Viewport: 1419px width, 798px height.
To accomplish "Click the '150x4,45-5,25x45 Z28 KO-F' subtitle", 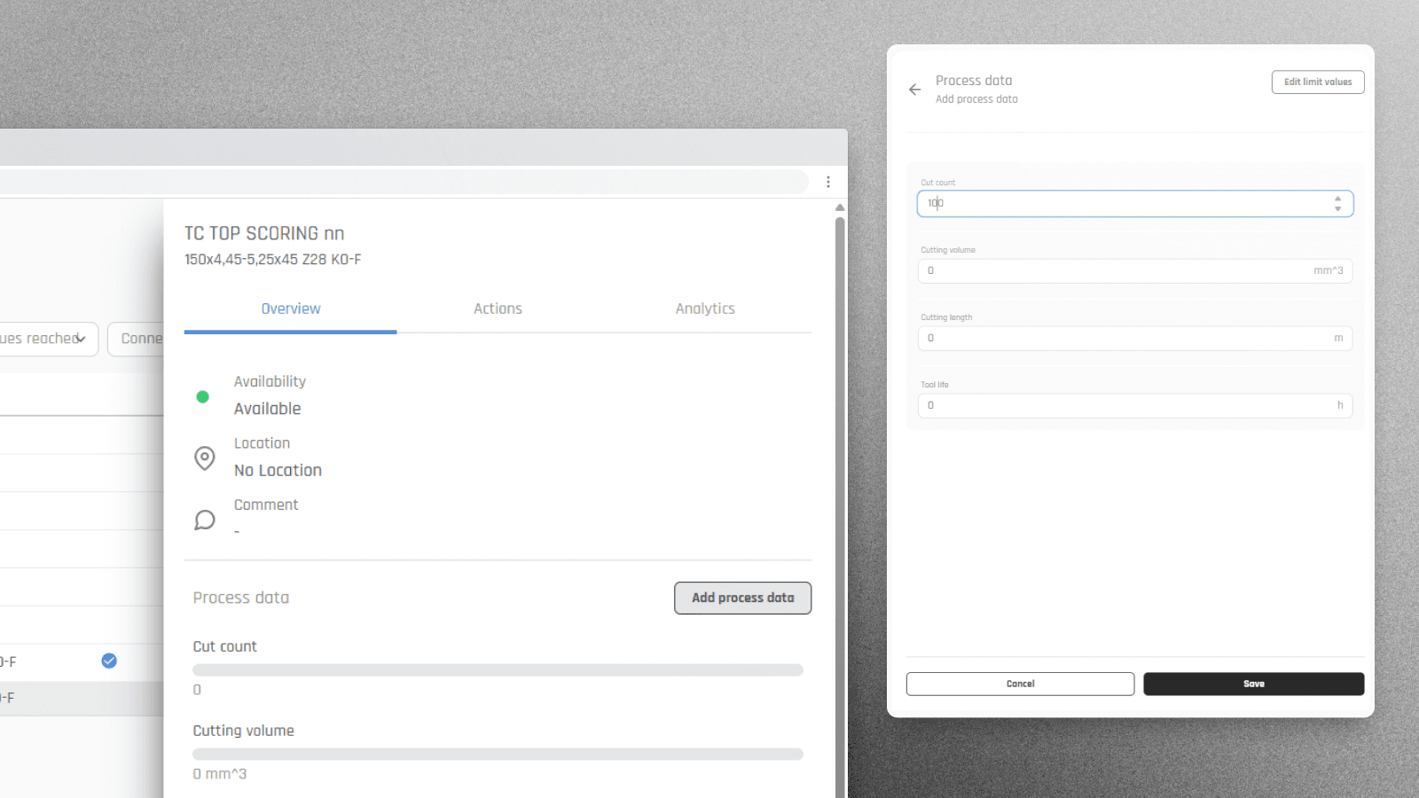I will point(273,260).
